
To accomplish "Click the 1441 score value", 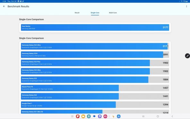I will tap(166, 96).
